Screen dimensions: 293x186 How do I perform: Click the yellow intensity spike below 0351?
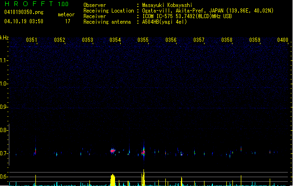tap(35, 180)
